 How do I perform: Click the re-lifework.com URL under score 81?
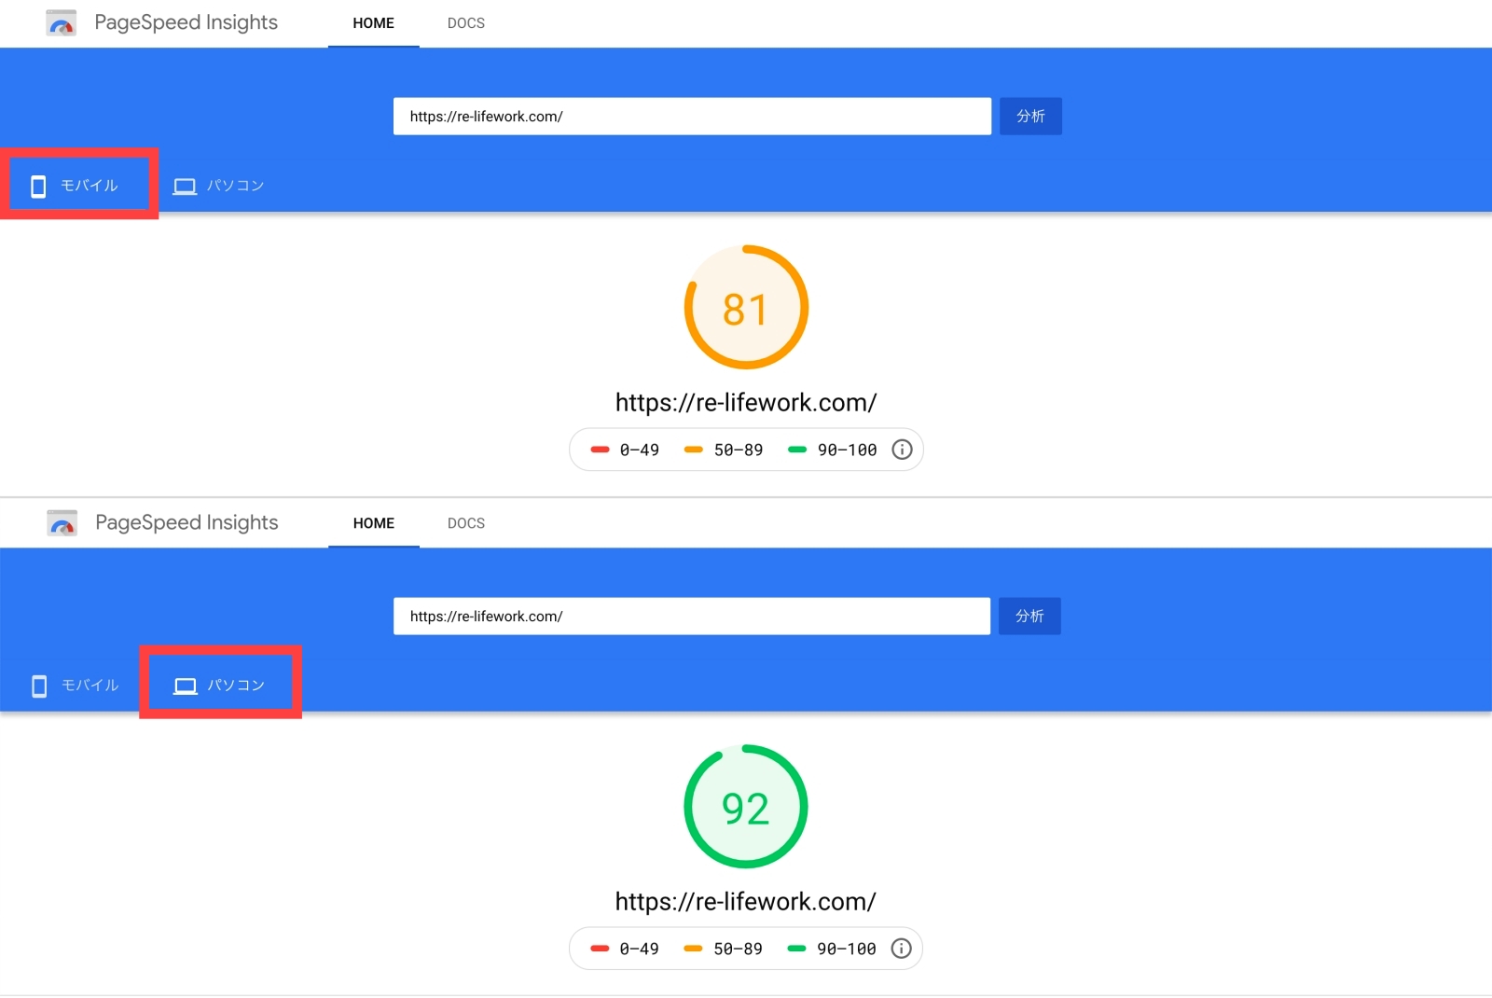coord(746,403)
